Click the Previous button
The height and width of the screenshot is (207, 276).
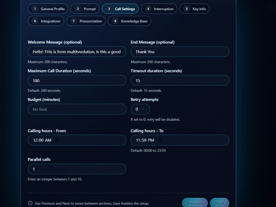[x=195, y=203]
